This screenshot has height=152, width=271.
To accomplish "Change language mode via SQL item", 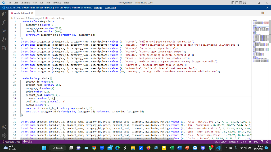I will [256, 142].
